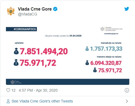Click euro money bag next to 7.851.494,20
Image resolution: width=135 pixels, height=106 pixels.
coord(16,51)
